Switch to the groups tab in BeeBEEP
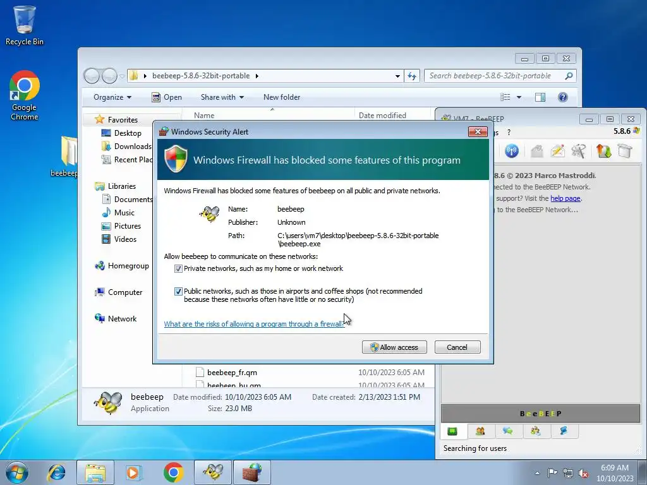 [536, 431]
